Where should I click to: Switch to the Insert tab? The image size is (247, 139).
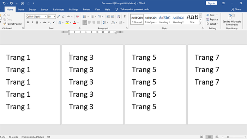tap(21, 10)
